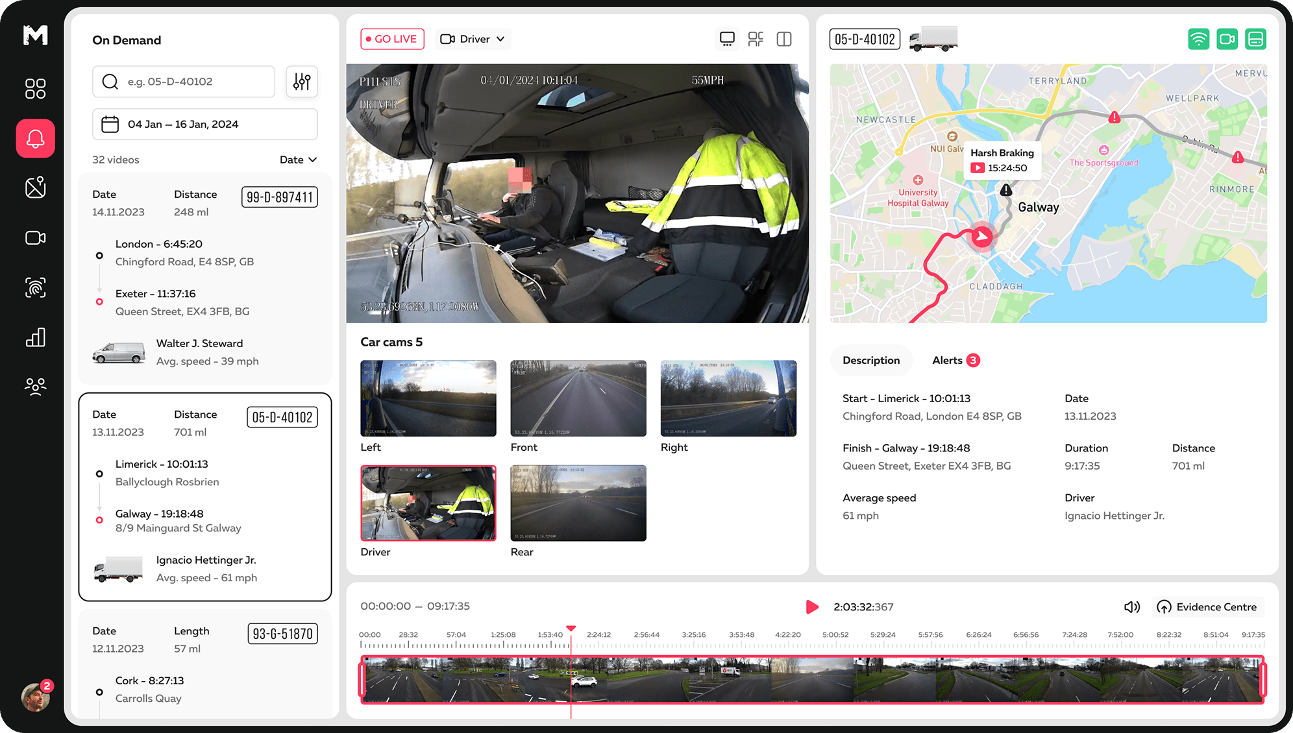Select the Description tab

pyautogui.click(x=870, y=360)
